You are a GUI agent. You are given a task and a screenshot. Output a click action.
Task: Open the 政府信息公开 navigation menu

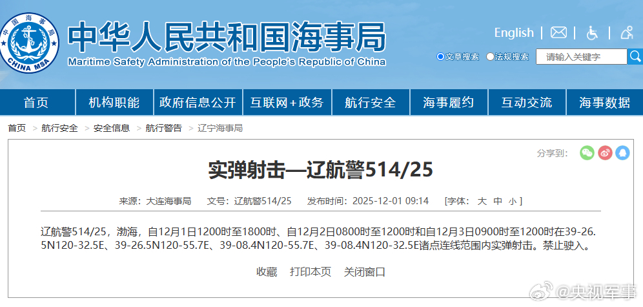click(x=198, y=102)
